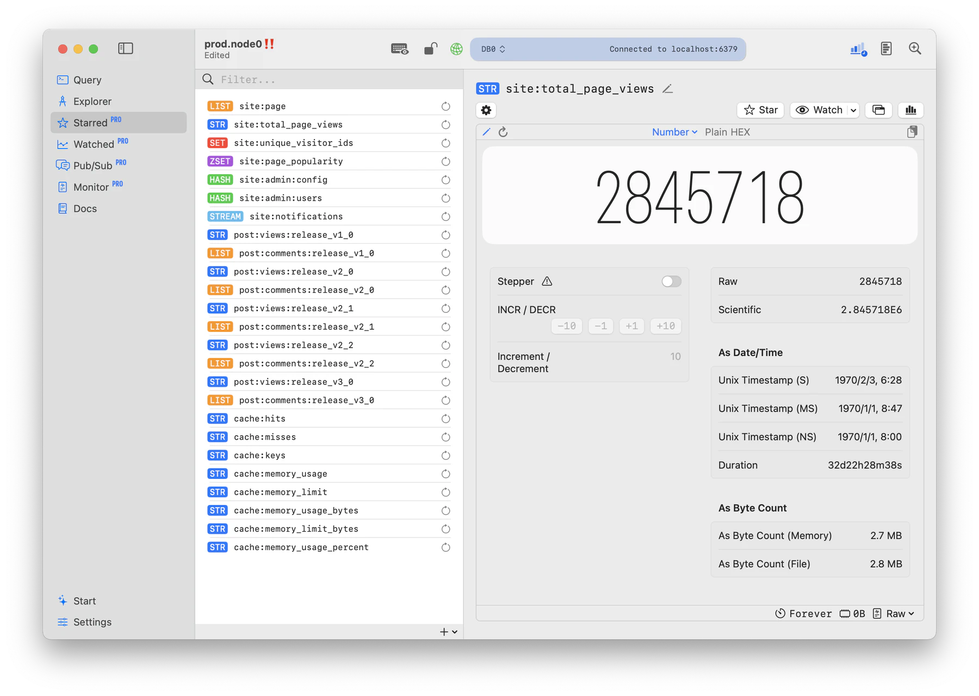Switch to the Explorer section
This screenshot has width=979, height=696.
[x=91, y=101]
